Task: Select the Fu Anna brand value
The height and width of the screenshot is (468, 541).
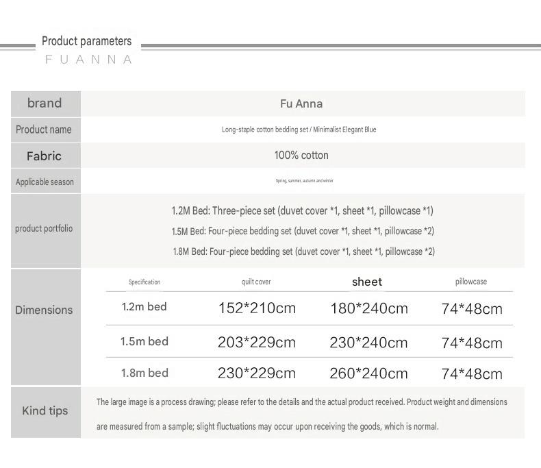Action: 301,103
